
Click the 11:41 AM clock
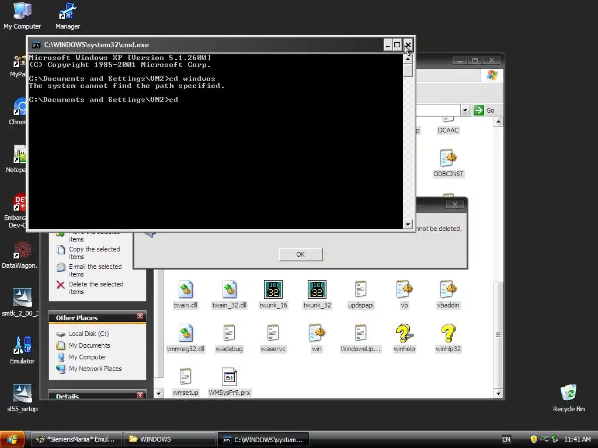coord(577,439)
